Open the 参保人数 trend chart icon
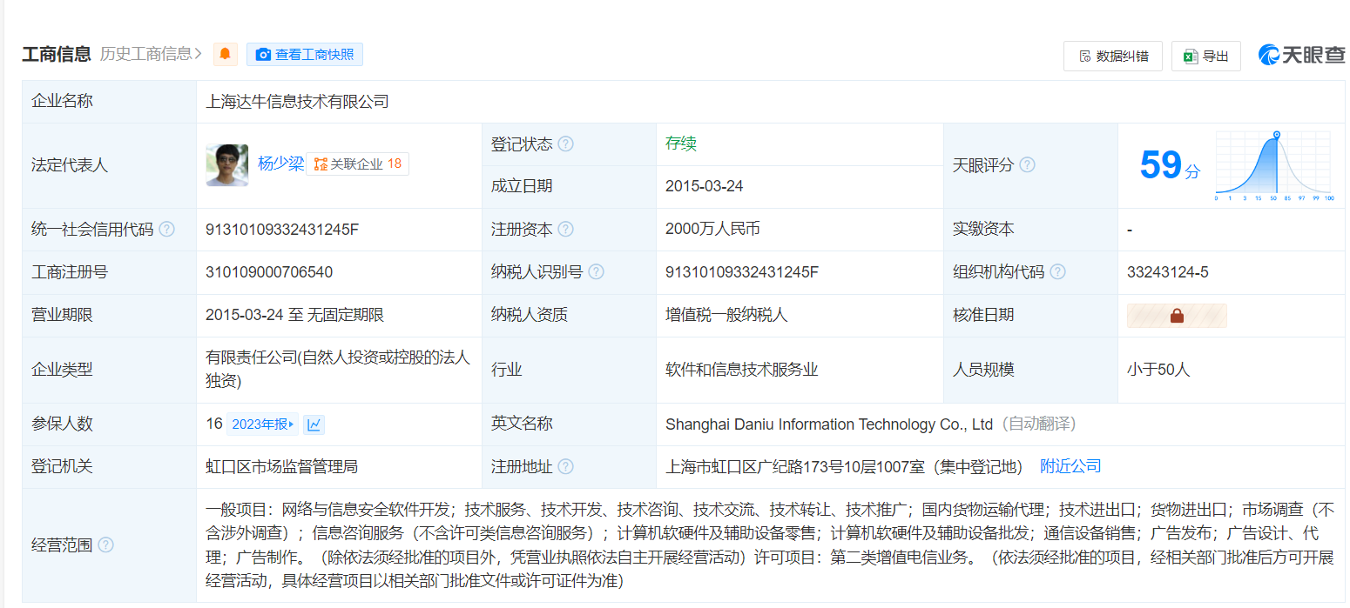Screen dimensions: 1350x608 (x=314, y=424)
